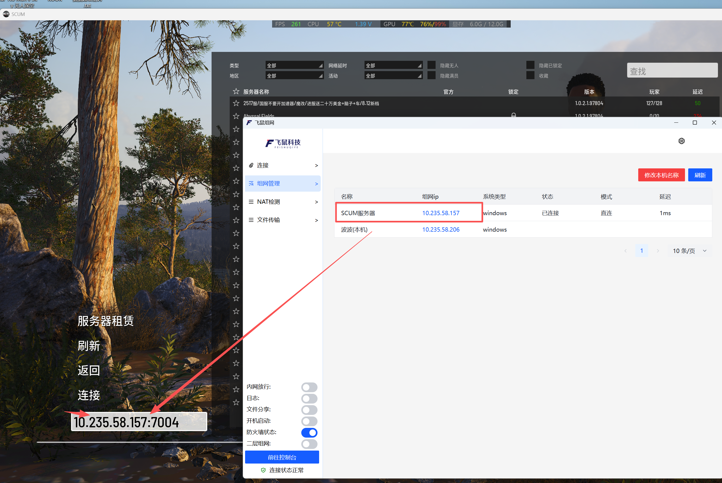Open the settings gear in 飞鼠组网
Image resolution: width=722 pixels, height=483 pixels.
(681, 141)
